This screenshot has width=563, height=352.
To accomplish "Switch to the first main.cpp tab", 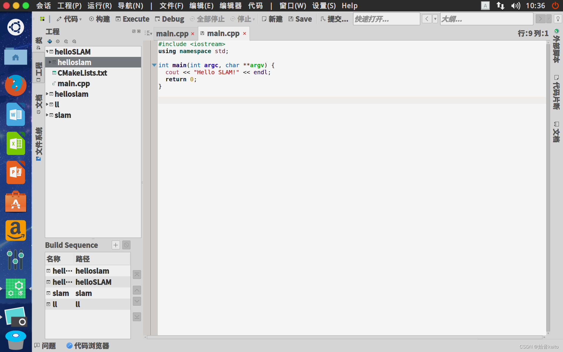I will pos(172,34).
